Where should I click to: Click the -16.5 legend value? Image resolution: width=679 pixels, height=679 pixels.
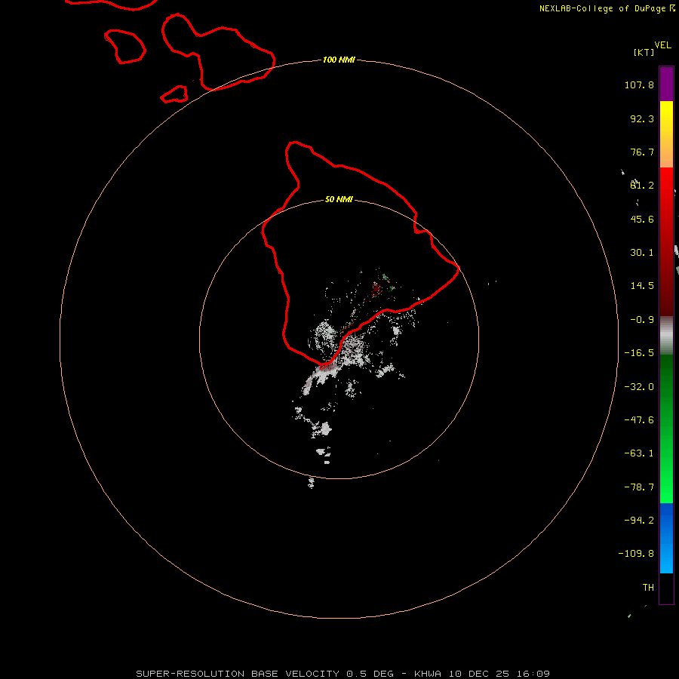tap(639, 353)
